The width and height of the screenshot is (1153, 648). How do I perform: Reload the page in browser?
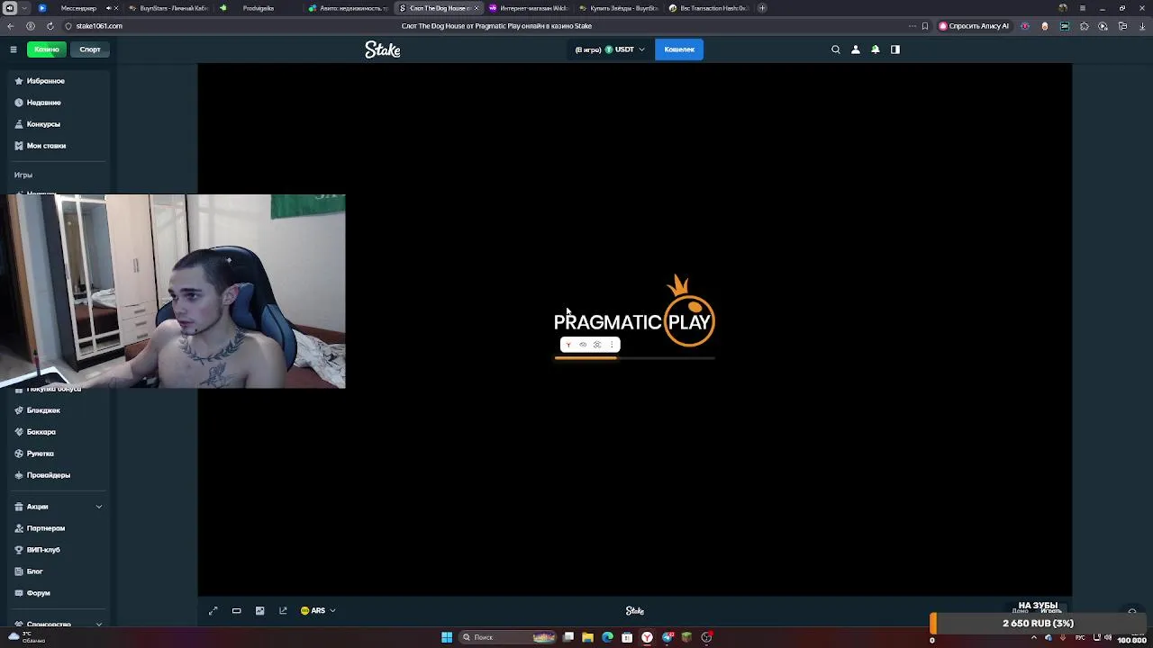pos(50,26)
